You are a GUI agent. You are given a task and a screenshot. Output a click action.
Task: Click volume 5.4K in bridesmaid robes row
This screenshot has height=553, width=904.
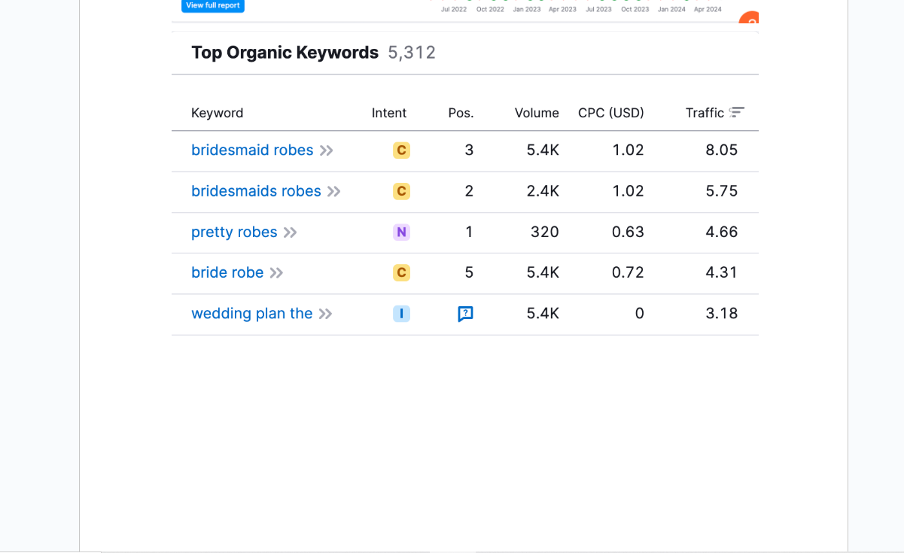pos(543,150)
